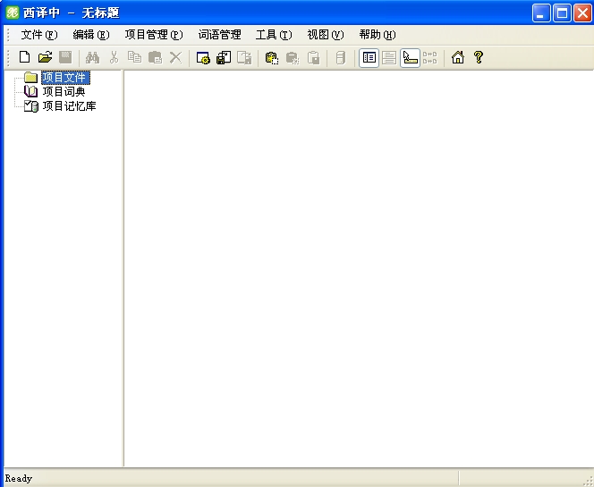This screenshot has width=594, height=487.
Task: Open the 文件(F) menu
Action: point(39,35)
